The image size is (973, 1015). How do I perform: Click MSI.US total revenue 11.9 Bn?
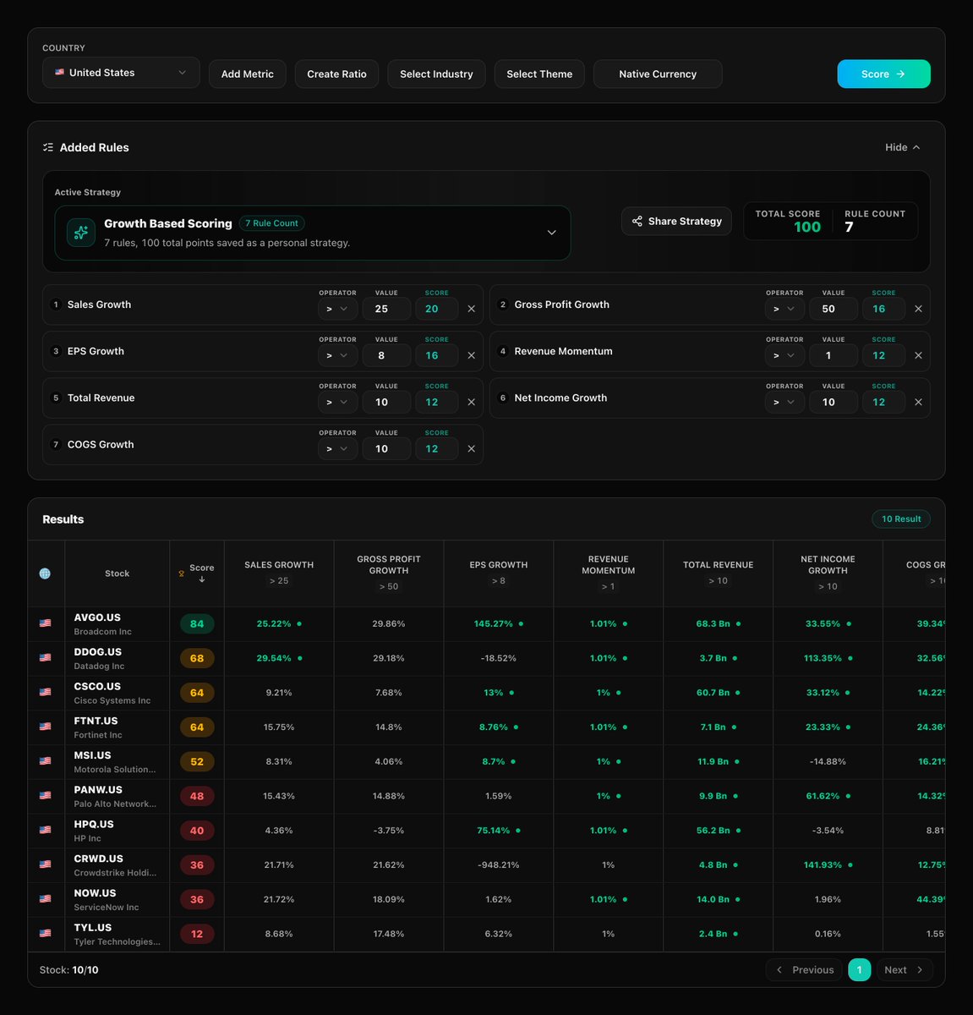719,761
